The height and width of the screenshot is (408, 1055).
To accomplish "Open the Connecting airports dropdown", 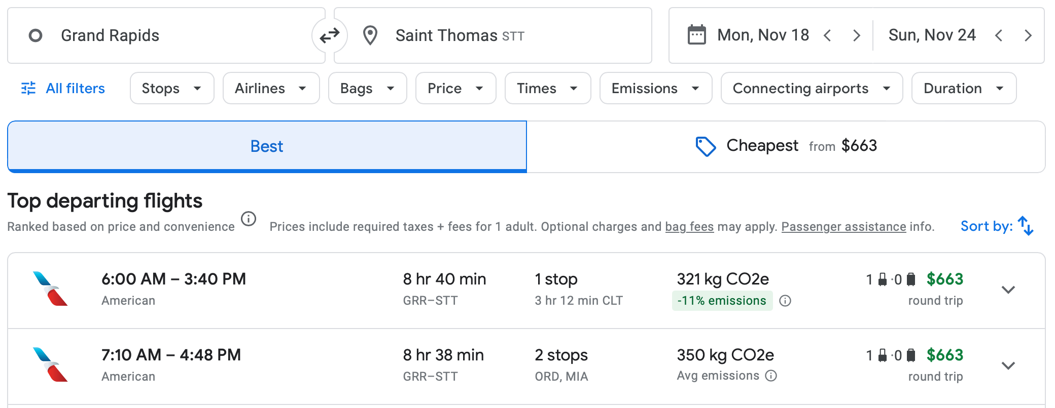I will 811,89.
